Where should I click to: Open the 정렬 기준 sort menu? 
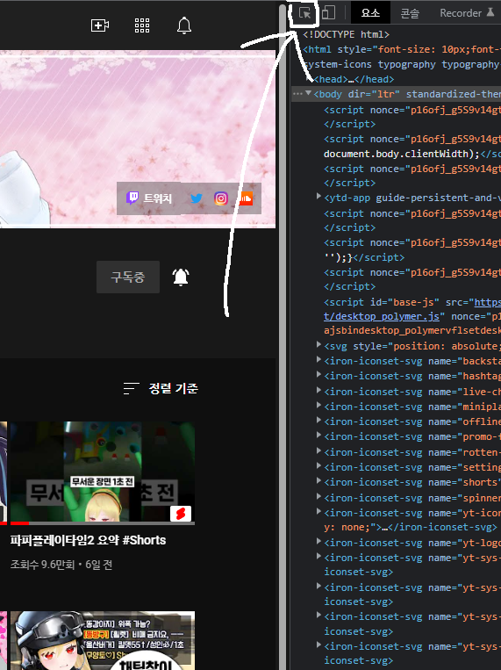(161, 388)
